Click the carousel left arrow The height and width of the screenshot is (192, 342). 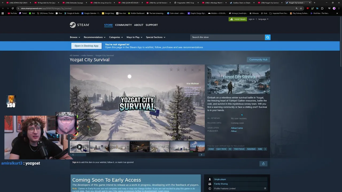tap(73, 155)
